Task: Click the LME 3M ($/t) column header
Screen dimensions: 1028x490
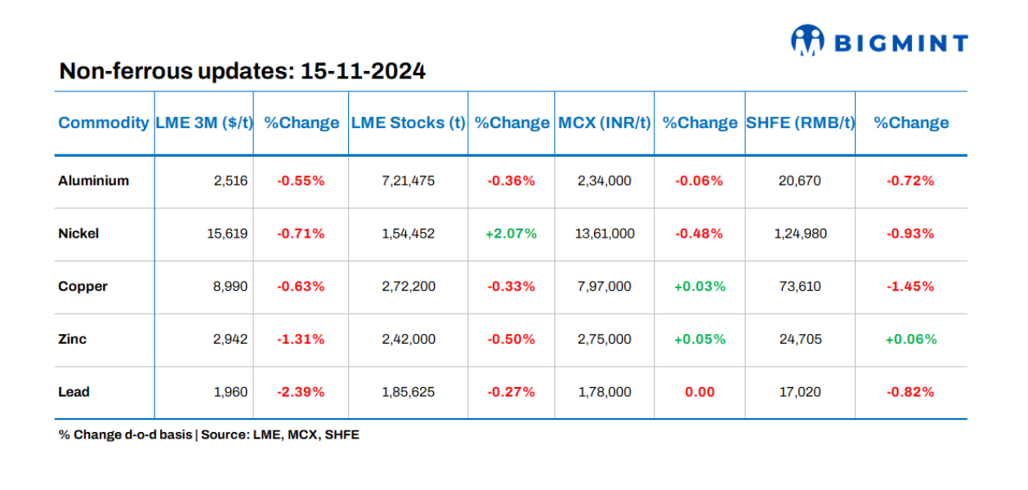Action: click(204, 122)
